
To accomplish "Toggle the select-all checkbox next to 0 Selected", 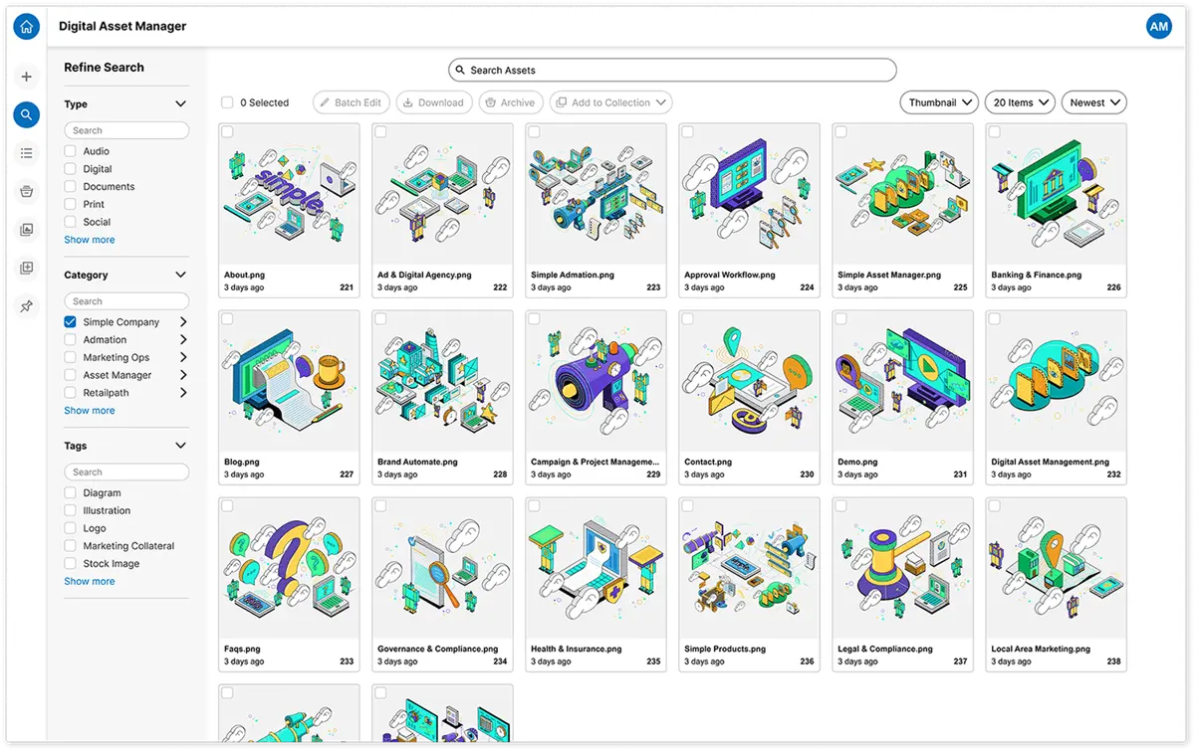I will pos(227,102).
